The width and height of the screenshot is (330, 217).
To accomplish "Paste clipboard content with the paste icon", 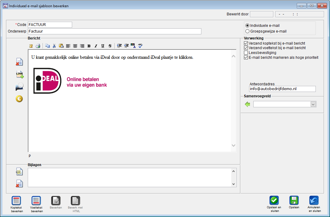I will 61,46.
